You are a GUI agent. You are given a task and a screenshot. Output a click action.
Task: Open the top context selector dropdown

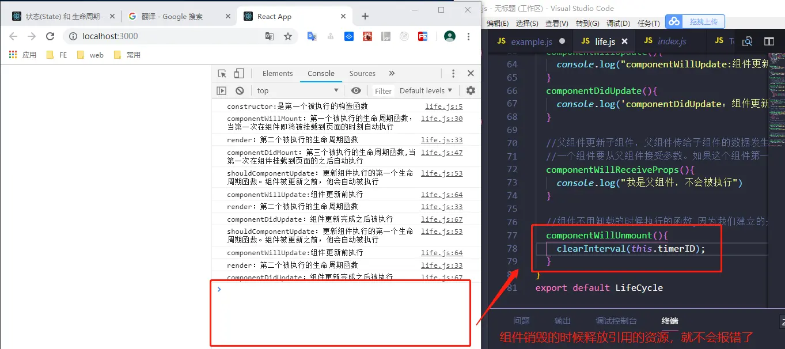point(297,90)
